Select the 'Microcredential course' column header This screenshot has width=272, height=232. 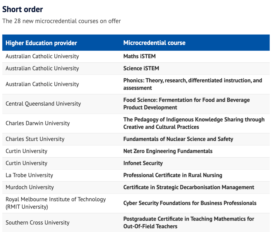154,43
